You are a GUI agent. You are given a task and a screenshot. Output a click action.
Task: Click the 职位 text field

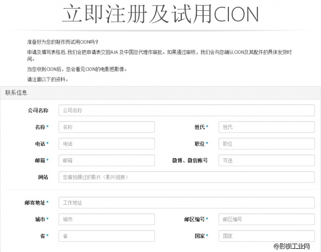(x=267, y=144)
